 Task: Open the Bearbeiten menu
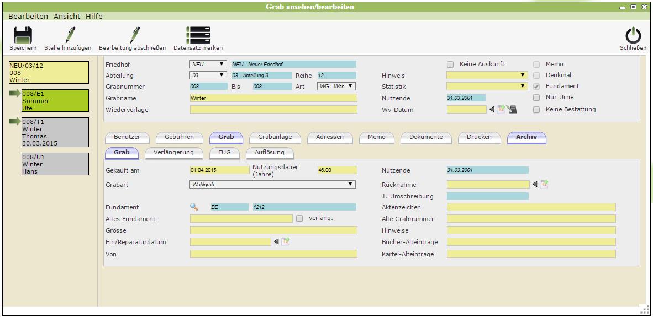pyautogui.click(x=28, y=17)
